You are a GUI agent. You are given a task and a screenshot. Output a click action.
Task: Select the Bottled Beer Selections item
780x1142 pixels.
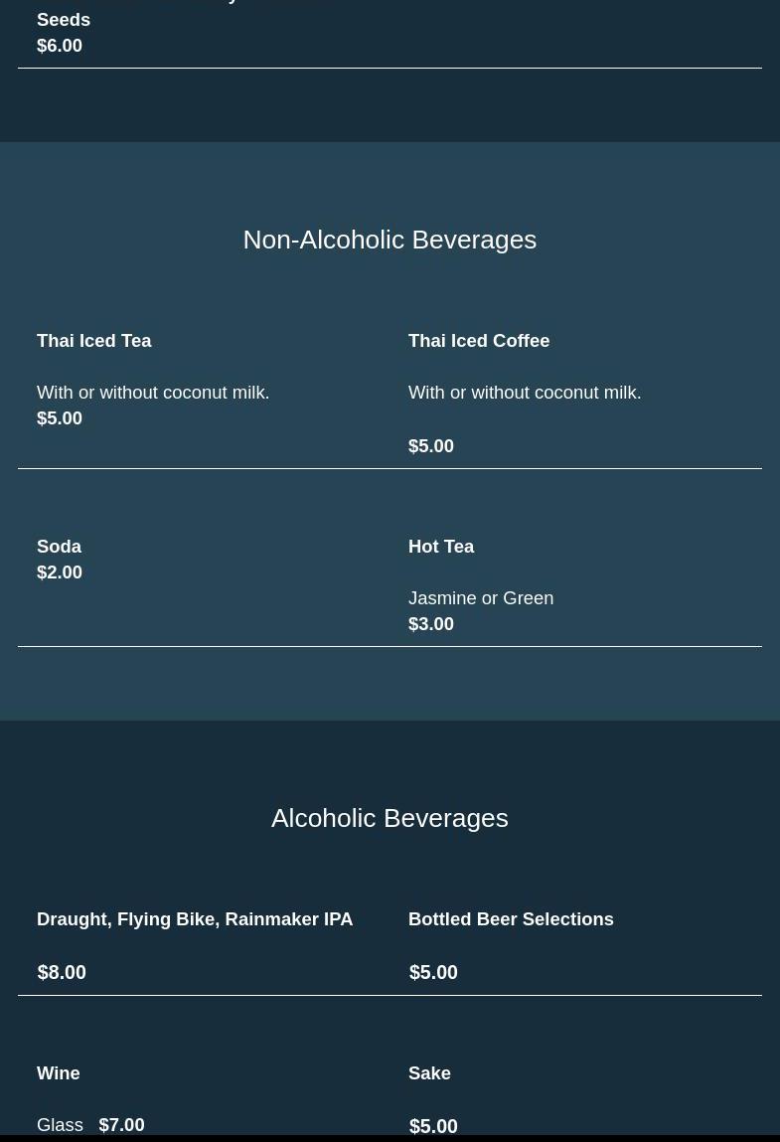511,919
